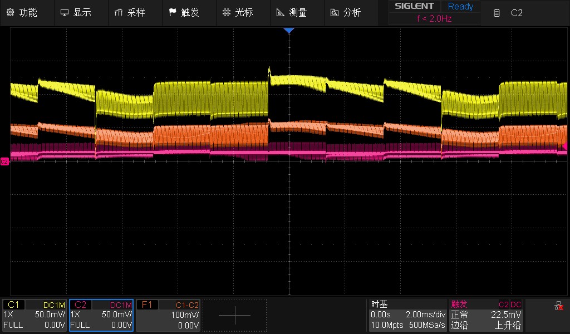
Task: Click the pink C2 ground level marker
Action: point(4,161)
